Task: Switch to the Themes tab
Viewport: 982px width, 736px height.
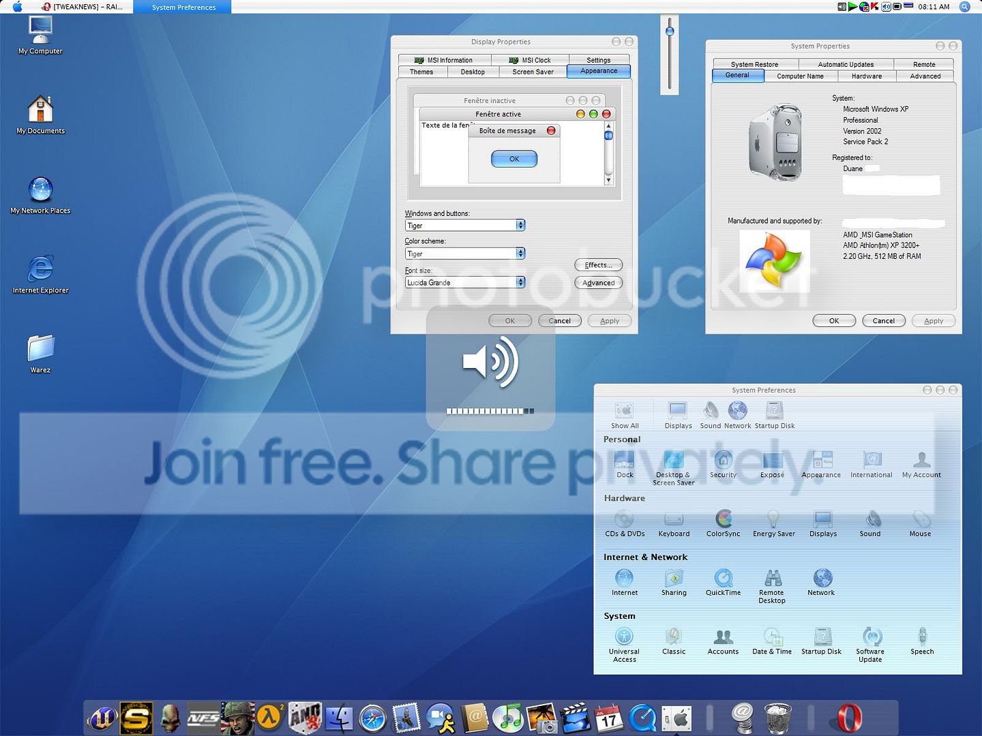Action: coord(421,72)
